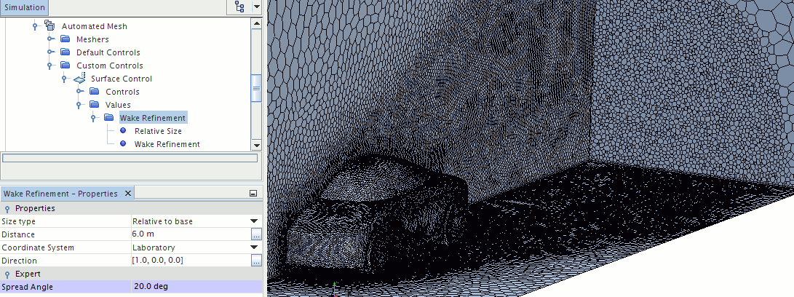Screen dimensions: 794x297
Task: Open the Distance value editor button
Action: [256, 234]
